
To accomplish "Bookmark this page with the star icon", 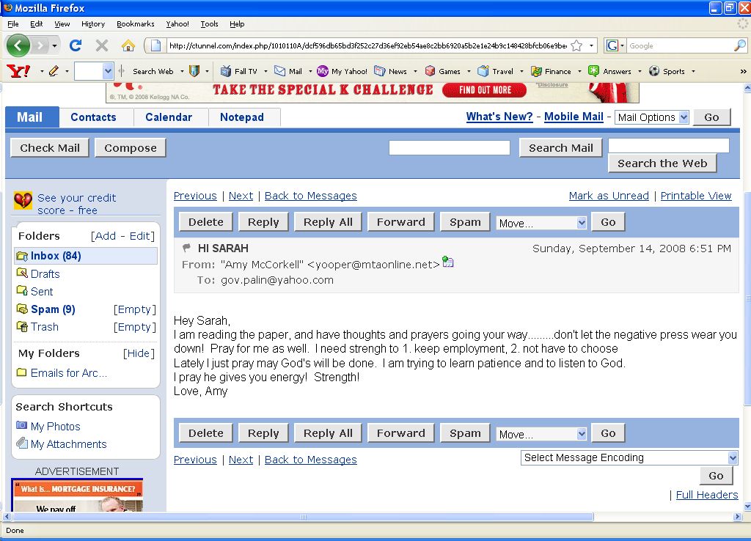I will 576,45.
